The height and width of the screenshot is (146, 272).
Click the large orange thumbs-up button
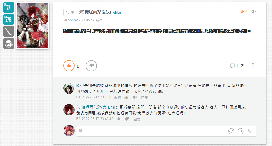pyautogui.click(x=69, y=66)
